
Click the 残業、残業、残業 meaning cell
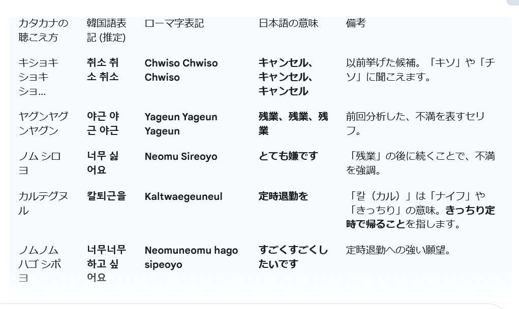click(293, 123)
